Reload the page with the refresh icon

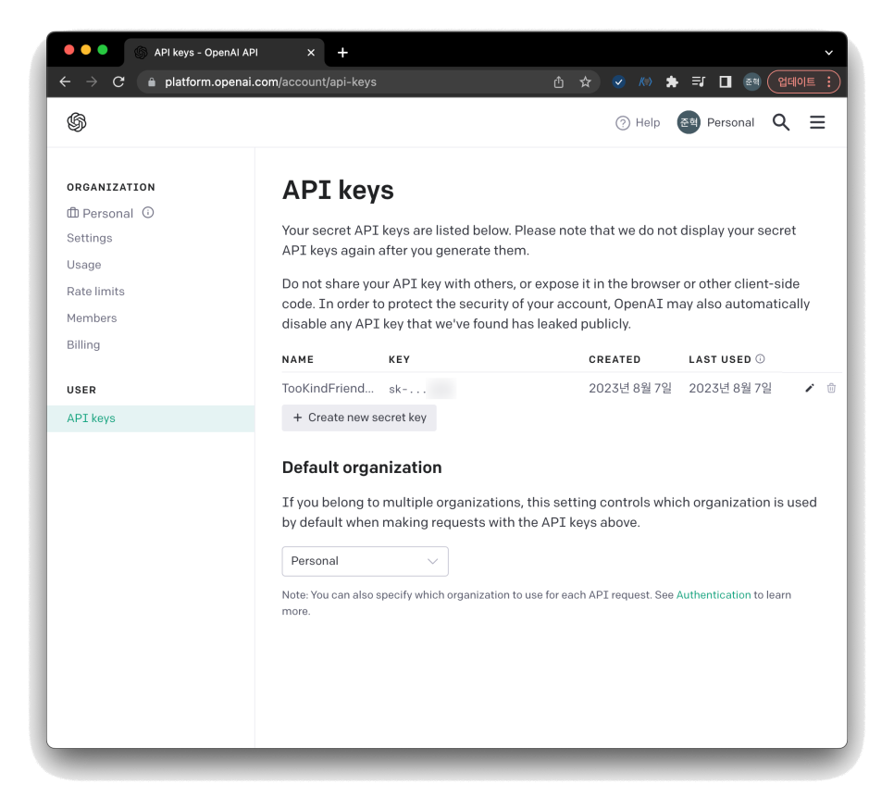coord(118,81)
